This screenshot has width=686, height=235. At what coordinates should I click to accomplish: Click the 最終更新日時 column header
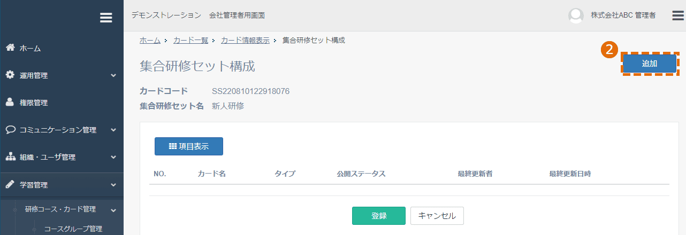(x=570, y=174)
